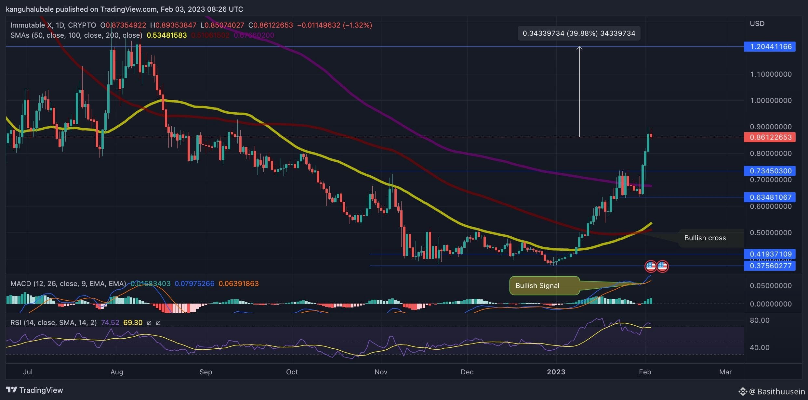Screen dimensions: 808x400
Task: Click the purple SMA 200 value 0.67660200
Action: [x=254, y=35]
